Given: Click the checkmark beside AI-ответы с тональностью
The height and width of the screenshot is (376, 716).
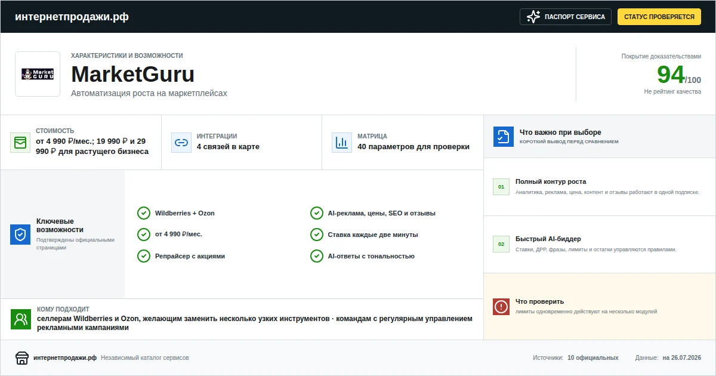Looking at the screenshot, I should 317,256.
